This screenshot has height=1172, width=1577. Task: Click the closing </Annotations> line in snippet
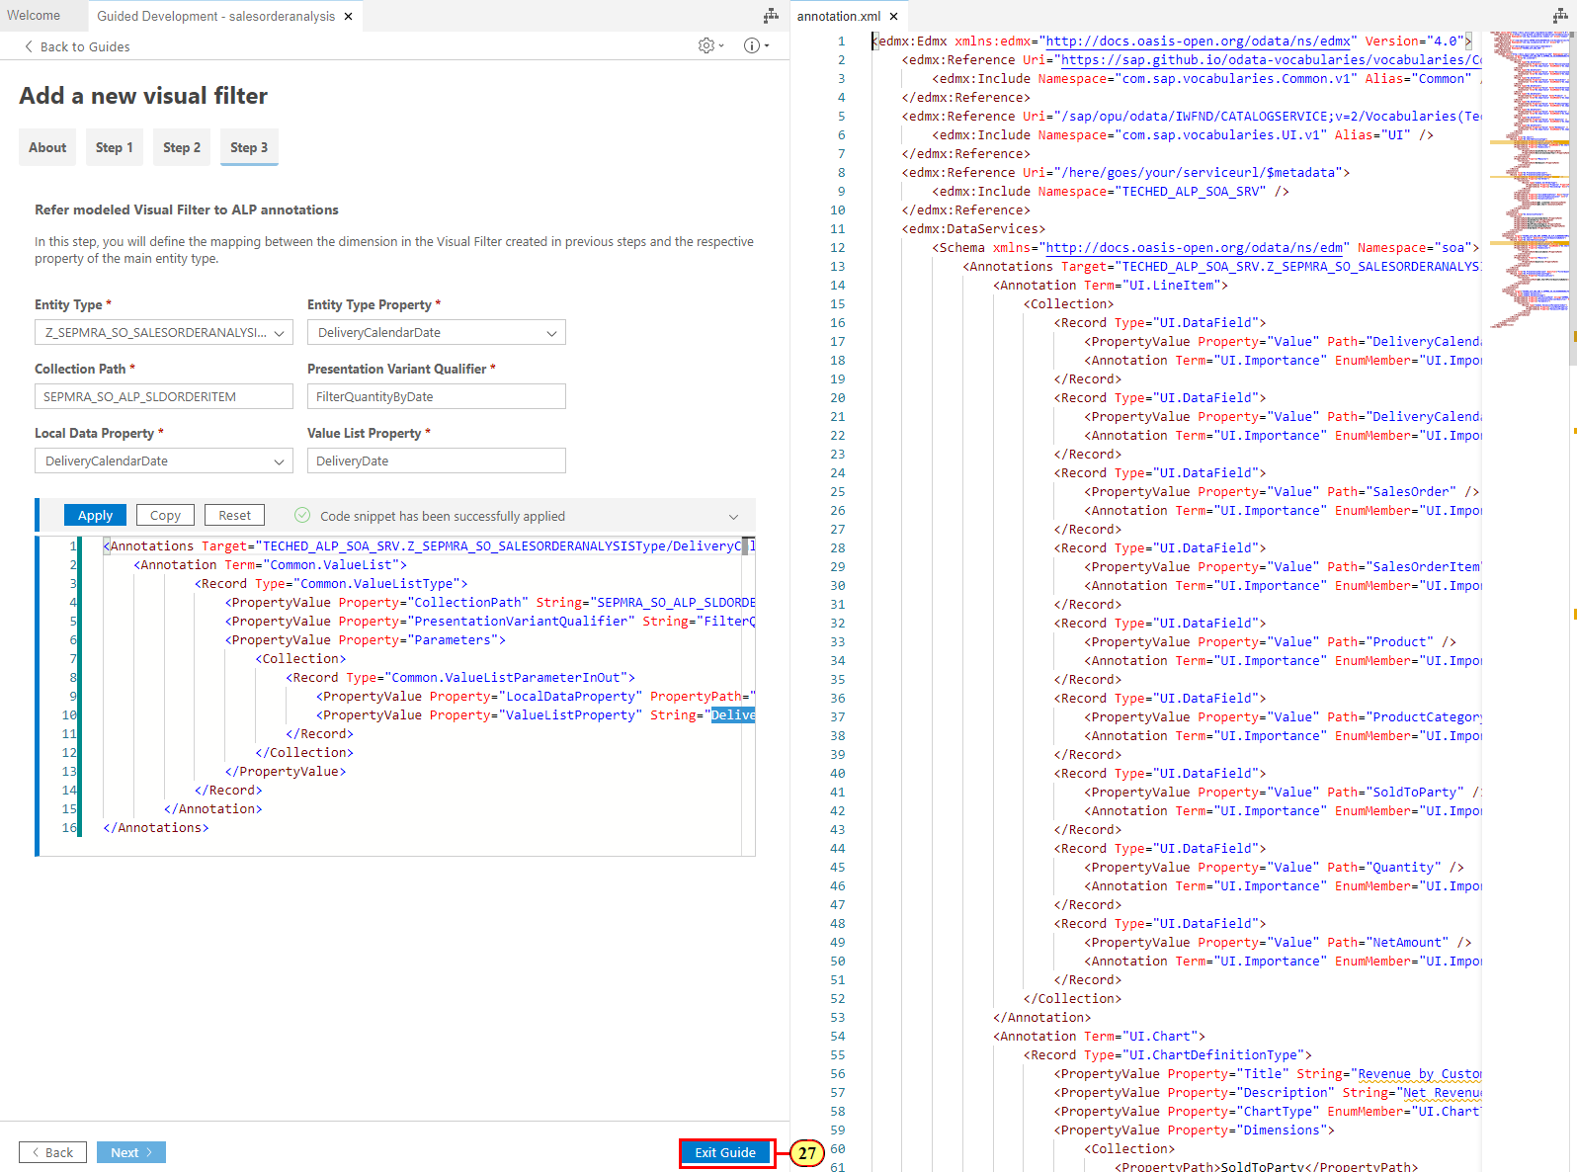click(156, 827)
